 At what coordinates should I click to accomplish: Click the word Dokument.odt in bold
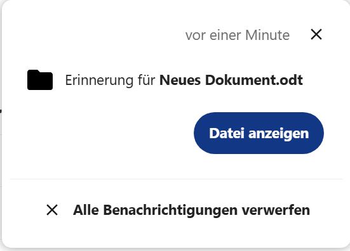(x=254, y=80)
